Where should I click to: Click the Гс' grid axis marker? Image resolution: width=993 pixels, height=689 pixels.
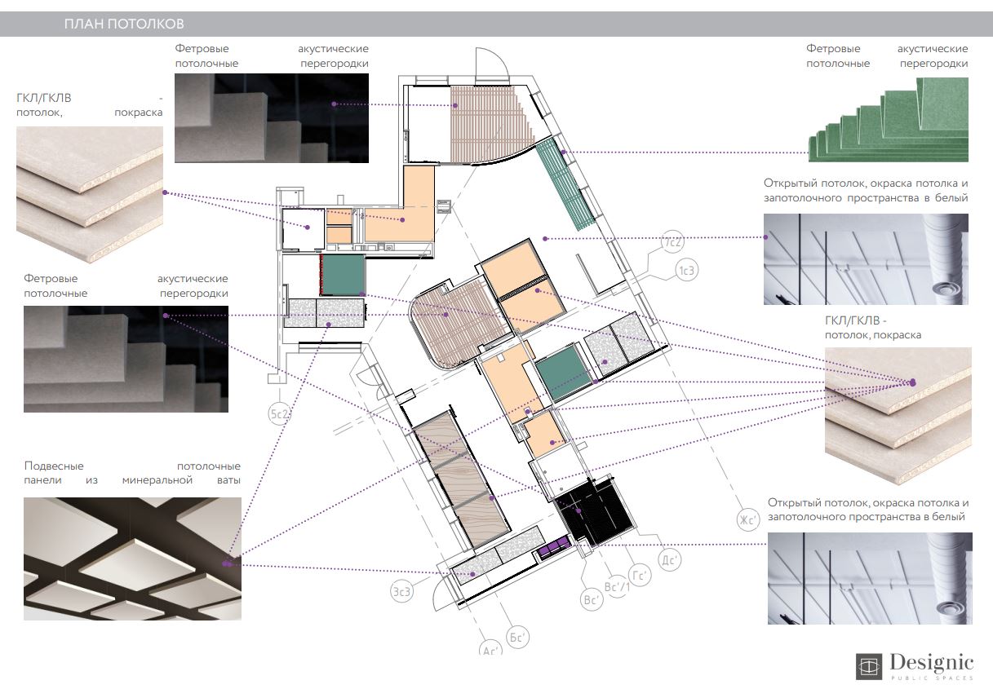tap(641, 576)
